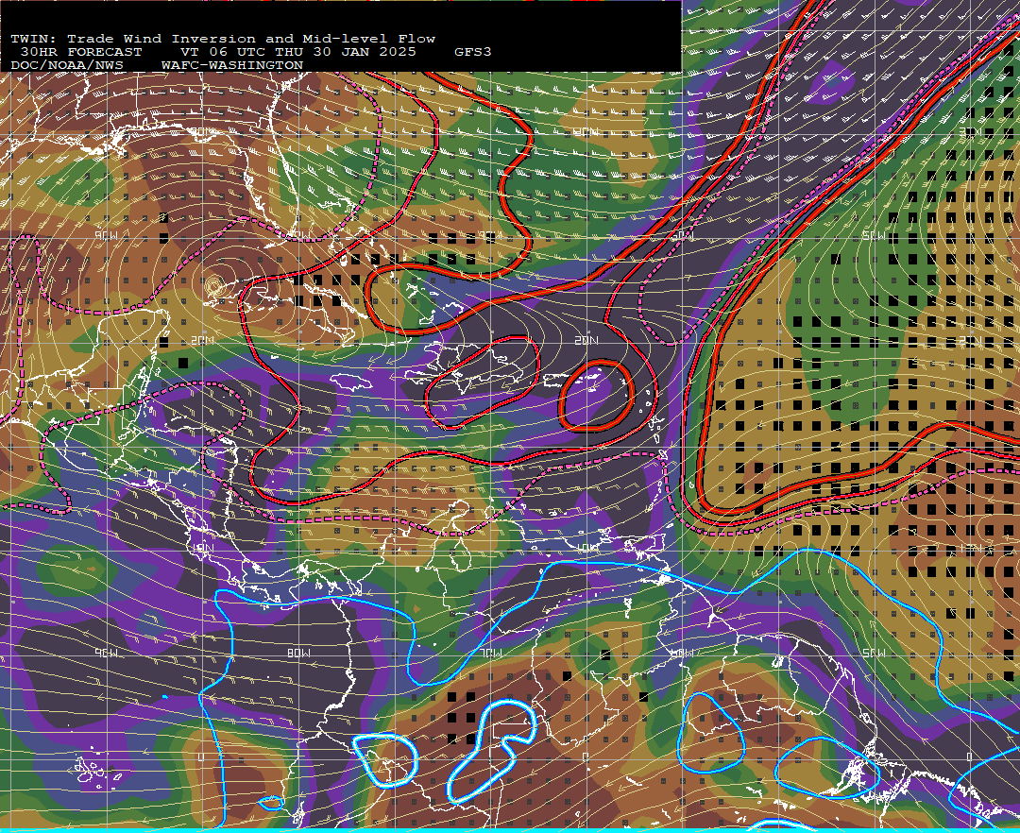The width and height of the screenshot is (1020, 833).
Task: Click the equator '0' label over the Amazon
Action: click(586, 757)
